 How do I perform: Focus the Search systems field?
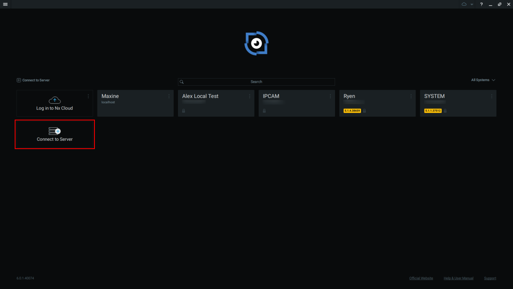256,82
